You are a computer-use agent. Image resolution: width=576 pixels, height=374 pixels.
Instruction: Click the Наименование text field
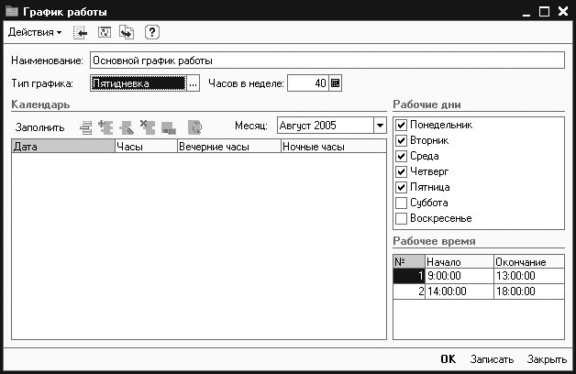coord(326,60)
